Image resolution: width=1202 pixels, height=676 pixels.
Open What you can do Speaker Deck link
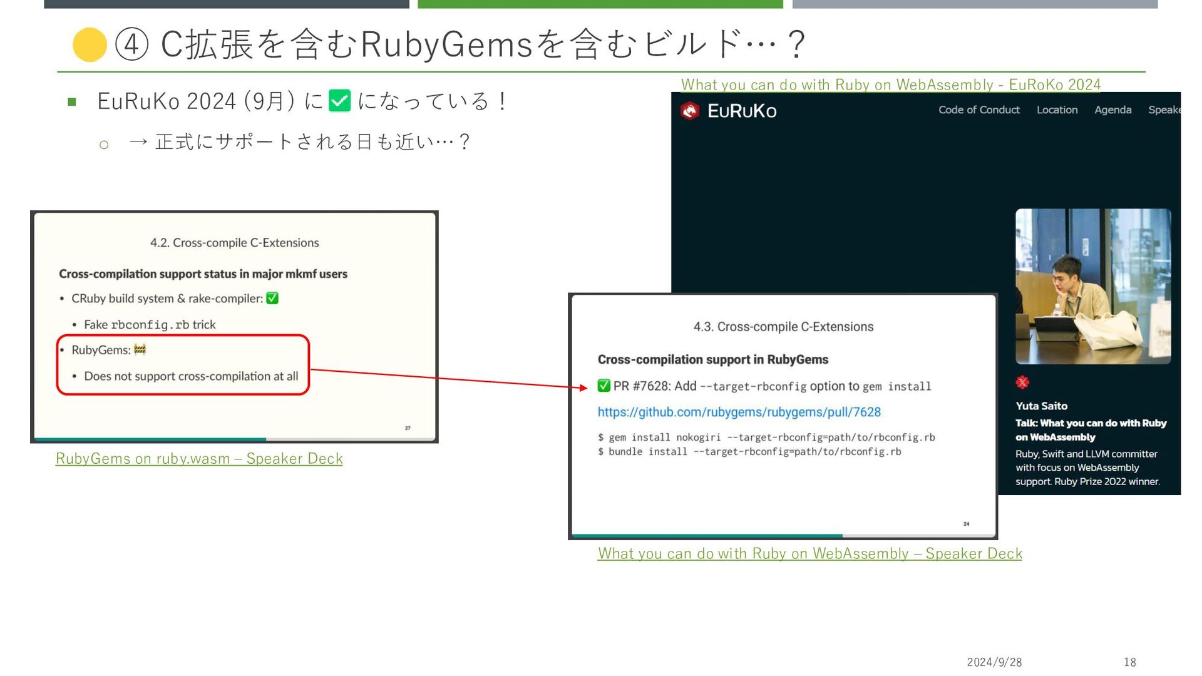(x=809, y=554)
